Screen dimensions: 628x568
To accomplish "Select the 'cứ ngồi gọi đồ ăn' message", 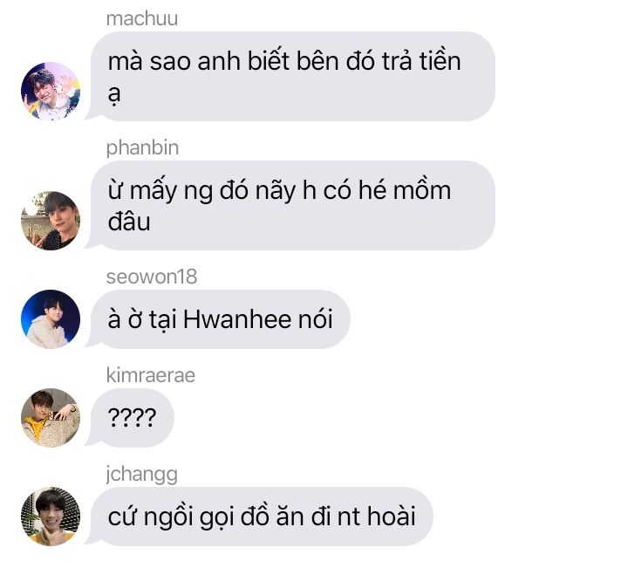I will pyautogui.click(x=262, y=517).
